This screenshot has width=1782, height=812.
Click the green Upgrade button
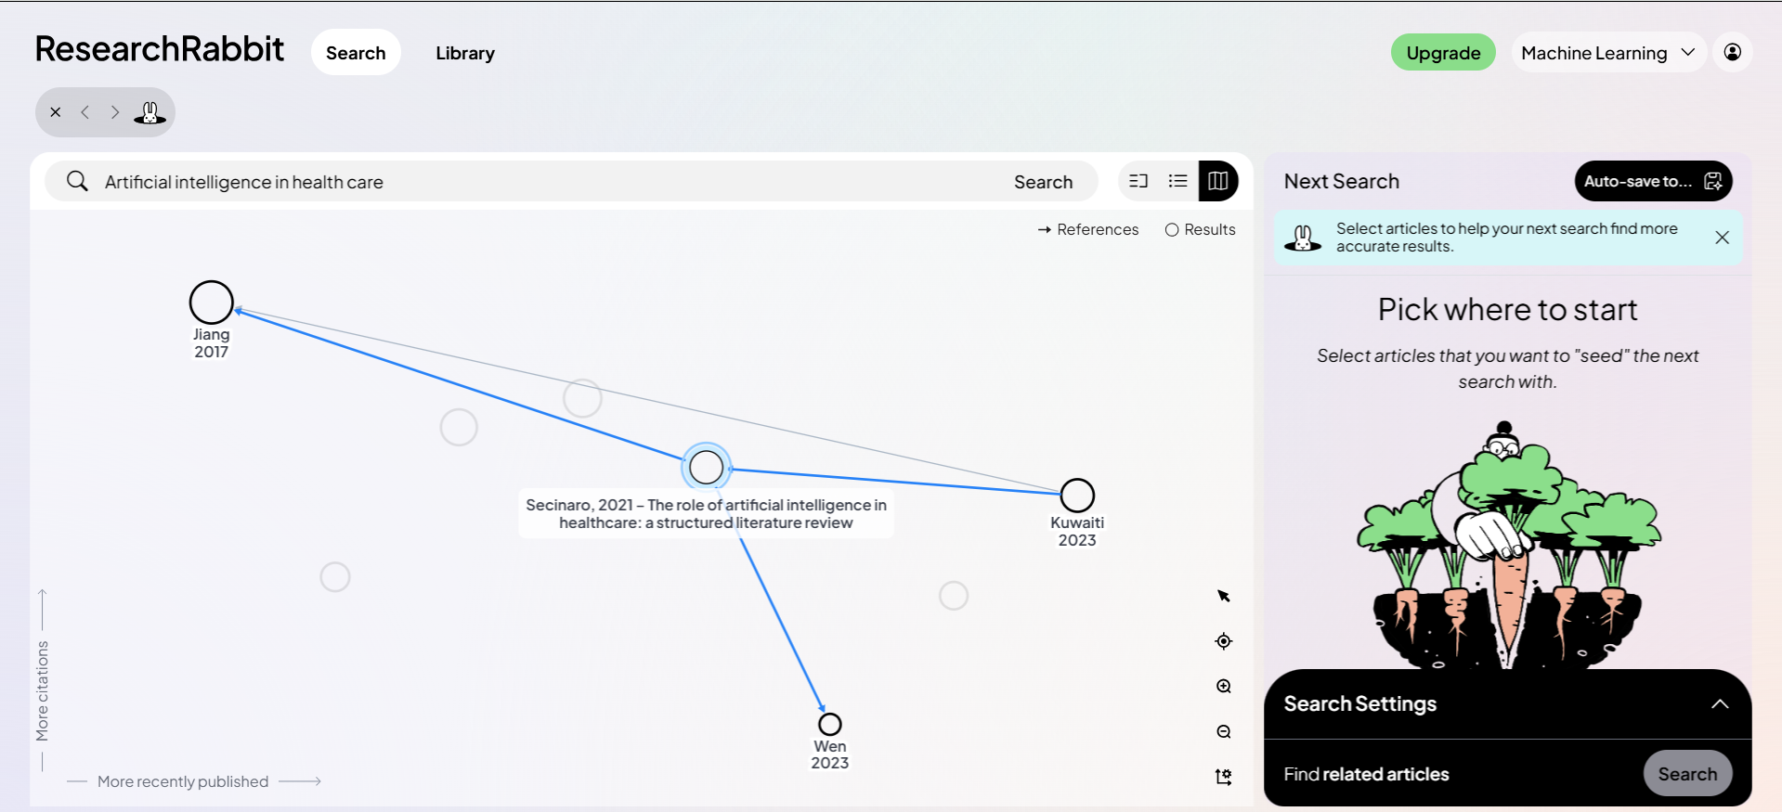1443,53
